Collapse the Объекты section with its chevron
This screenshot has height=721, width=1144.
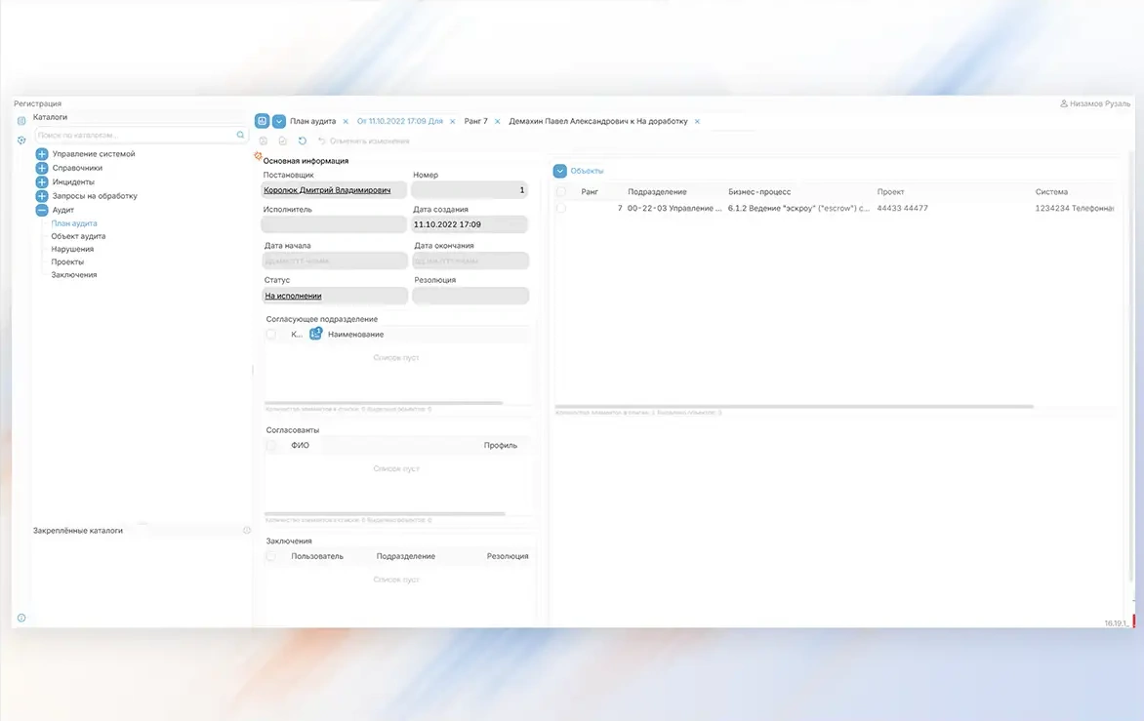pos(560,171)
